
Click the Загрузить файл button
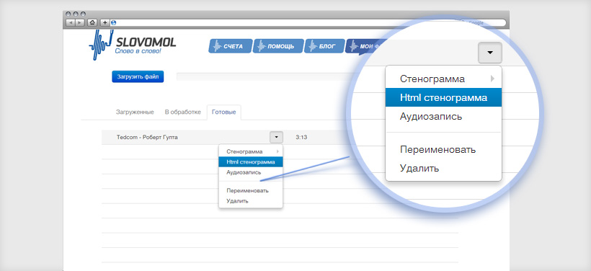(138, 77)
